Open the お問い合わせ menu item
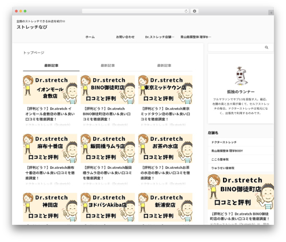 [125, 37]
